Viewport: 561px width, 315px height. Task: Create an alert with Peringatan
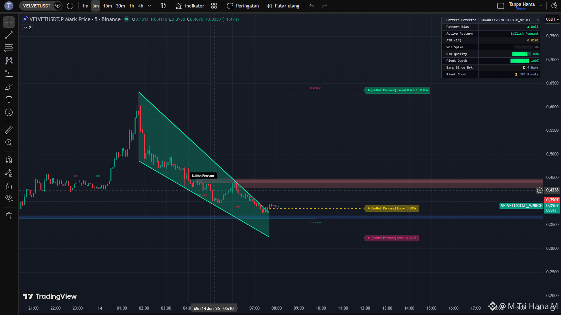pyautogui.click(x=243, y=6)
